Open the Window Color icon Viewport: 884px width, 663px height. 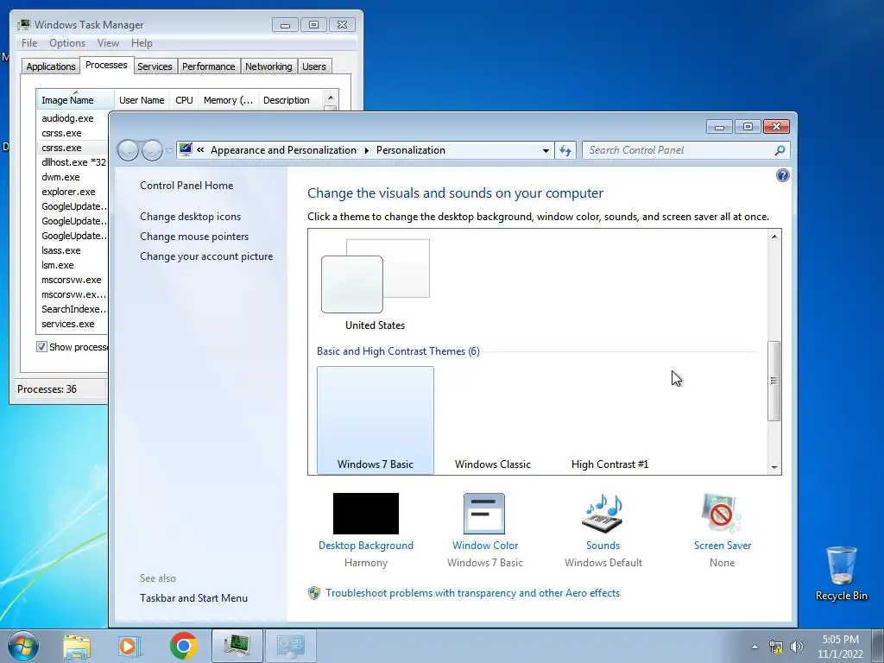click(484, 514)
